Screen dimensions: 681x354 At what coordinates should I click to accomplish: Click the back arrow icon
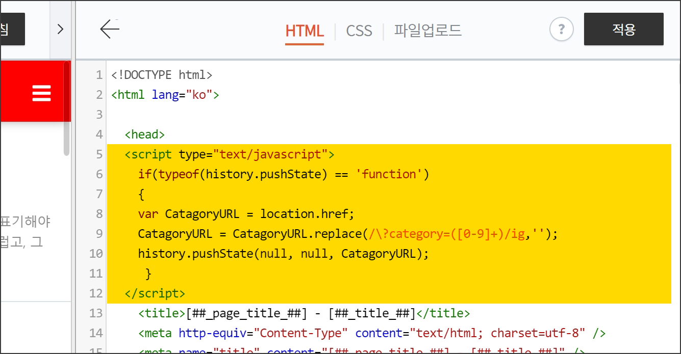point(110,30)
